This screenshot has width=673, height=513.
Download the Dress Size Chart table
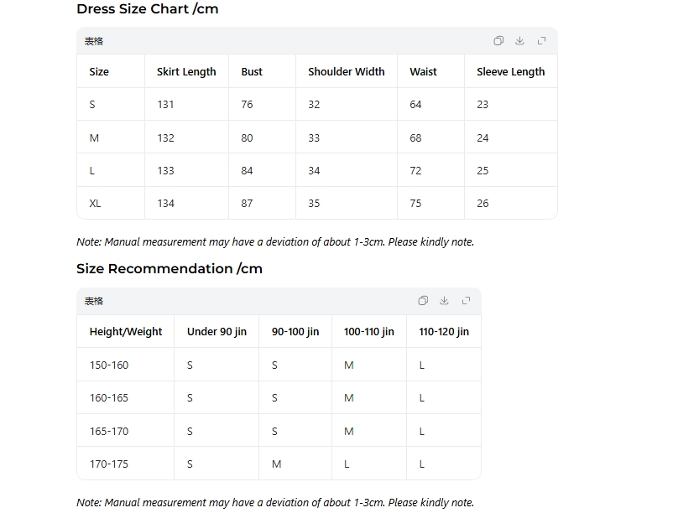tap(519, 41)
